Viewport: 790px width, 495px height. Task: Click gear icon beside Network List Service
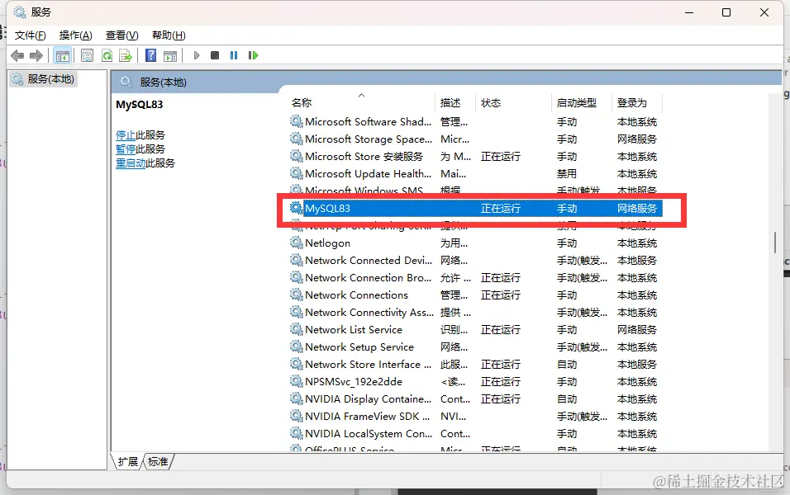click(x=296, y=329)
